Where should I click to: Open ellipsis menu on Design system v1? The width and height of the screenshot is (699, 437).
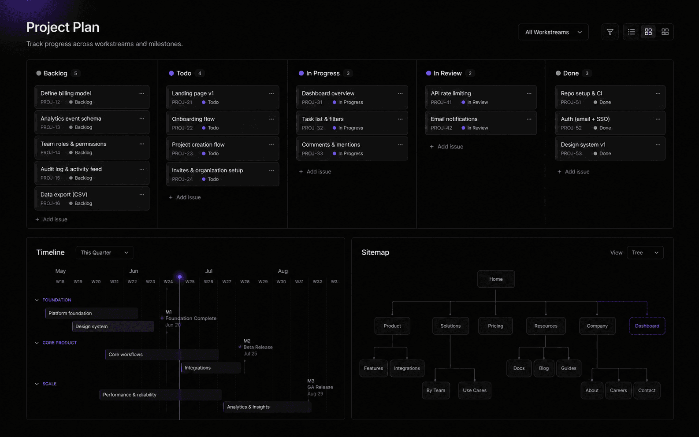click(658, 144)
